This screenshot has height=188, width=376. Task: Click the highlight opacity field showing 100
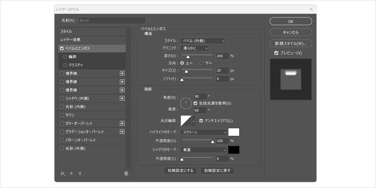(x=222, y=141)
